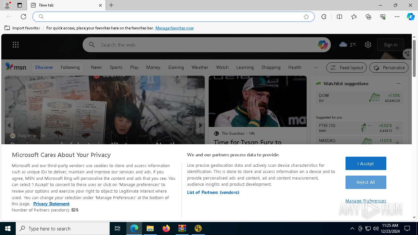Open Task View on taskbar
This screenshot has width=418, height=235.
click(x=118, y=228)
